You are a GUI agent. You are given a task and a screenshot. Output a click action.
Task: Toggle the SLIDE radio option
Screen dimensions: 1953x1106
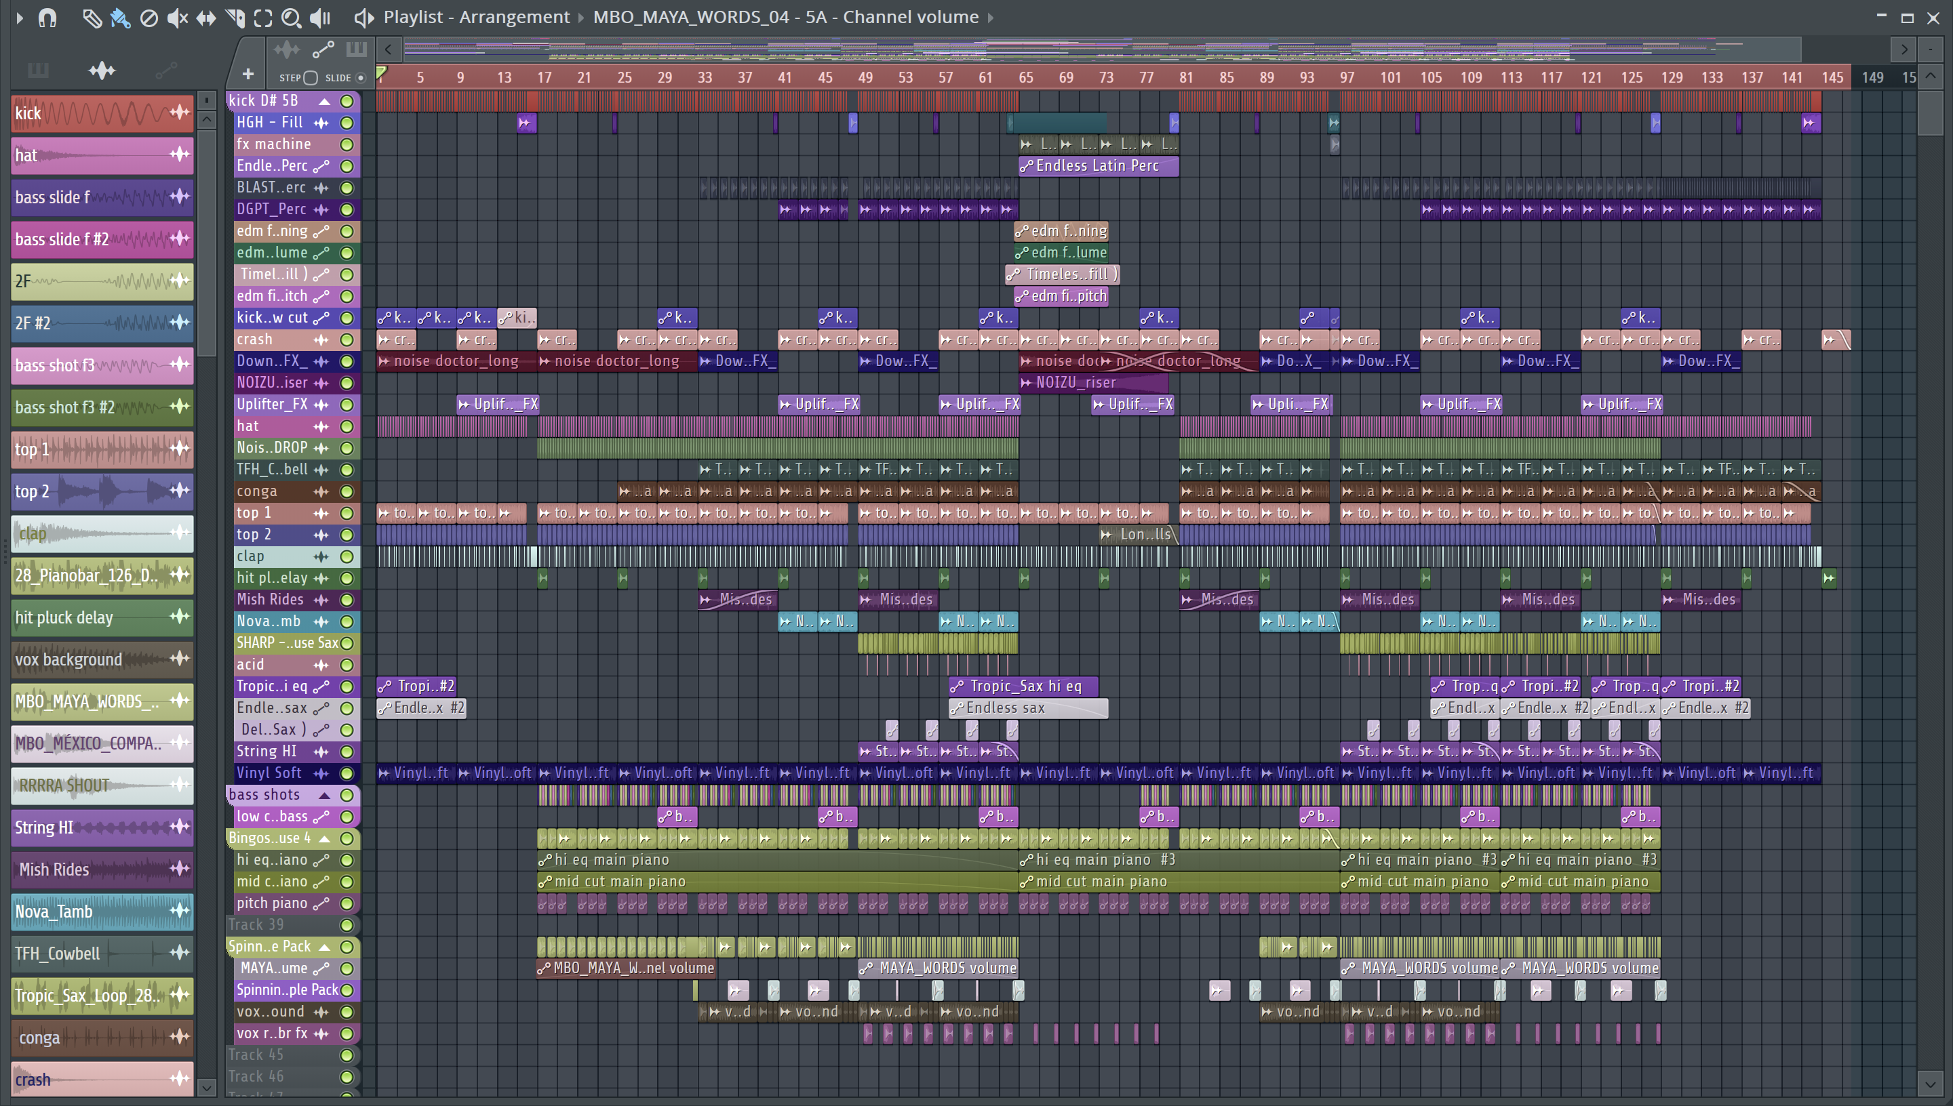pos(361,77)
